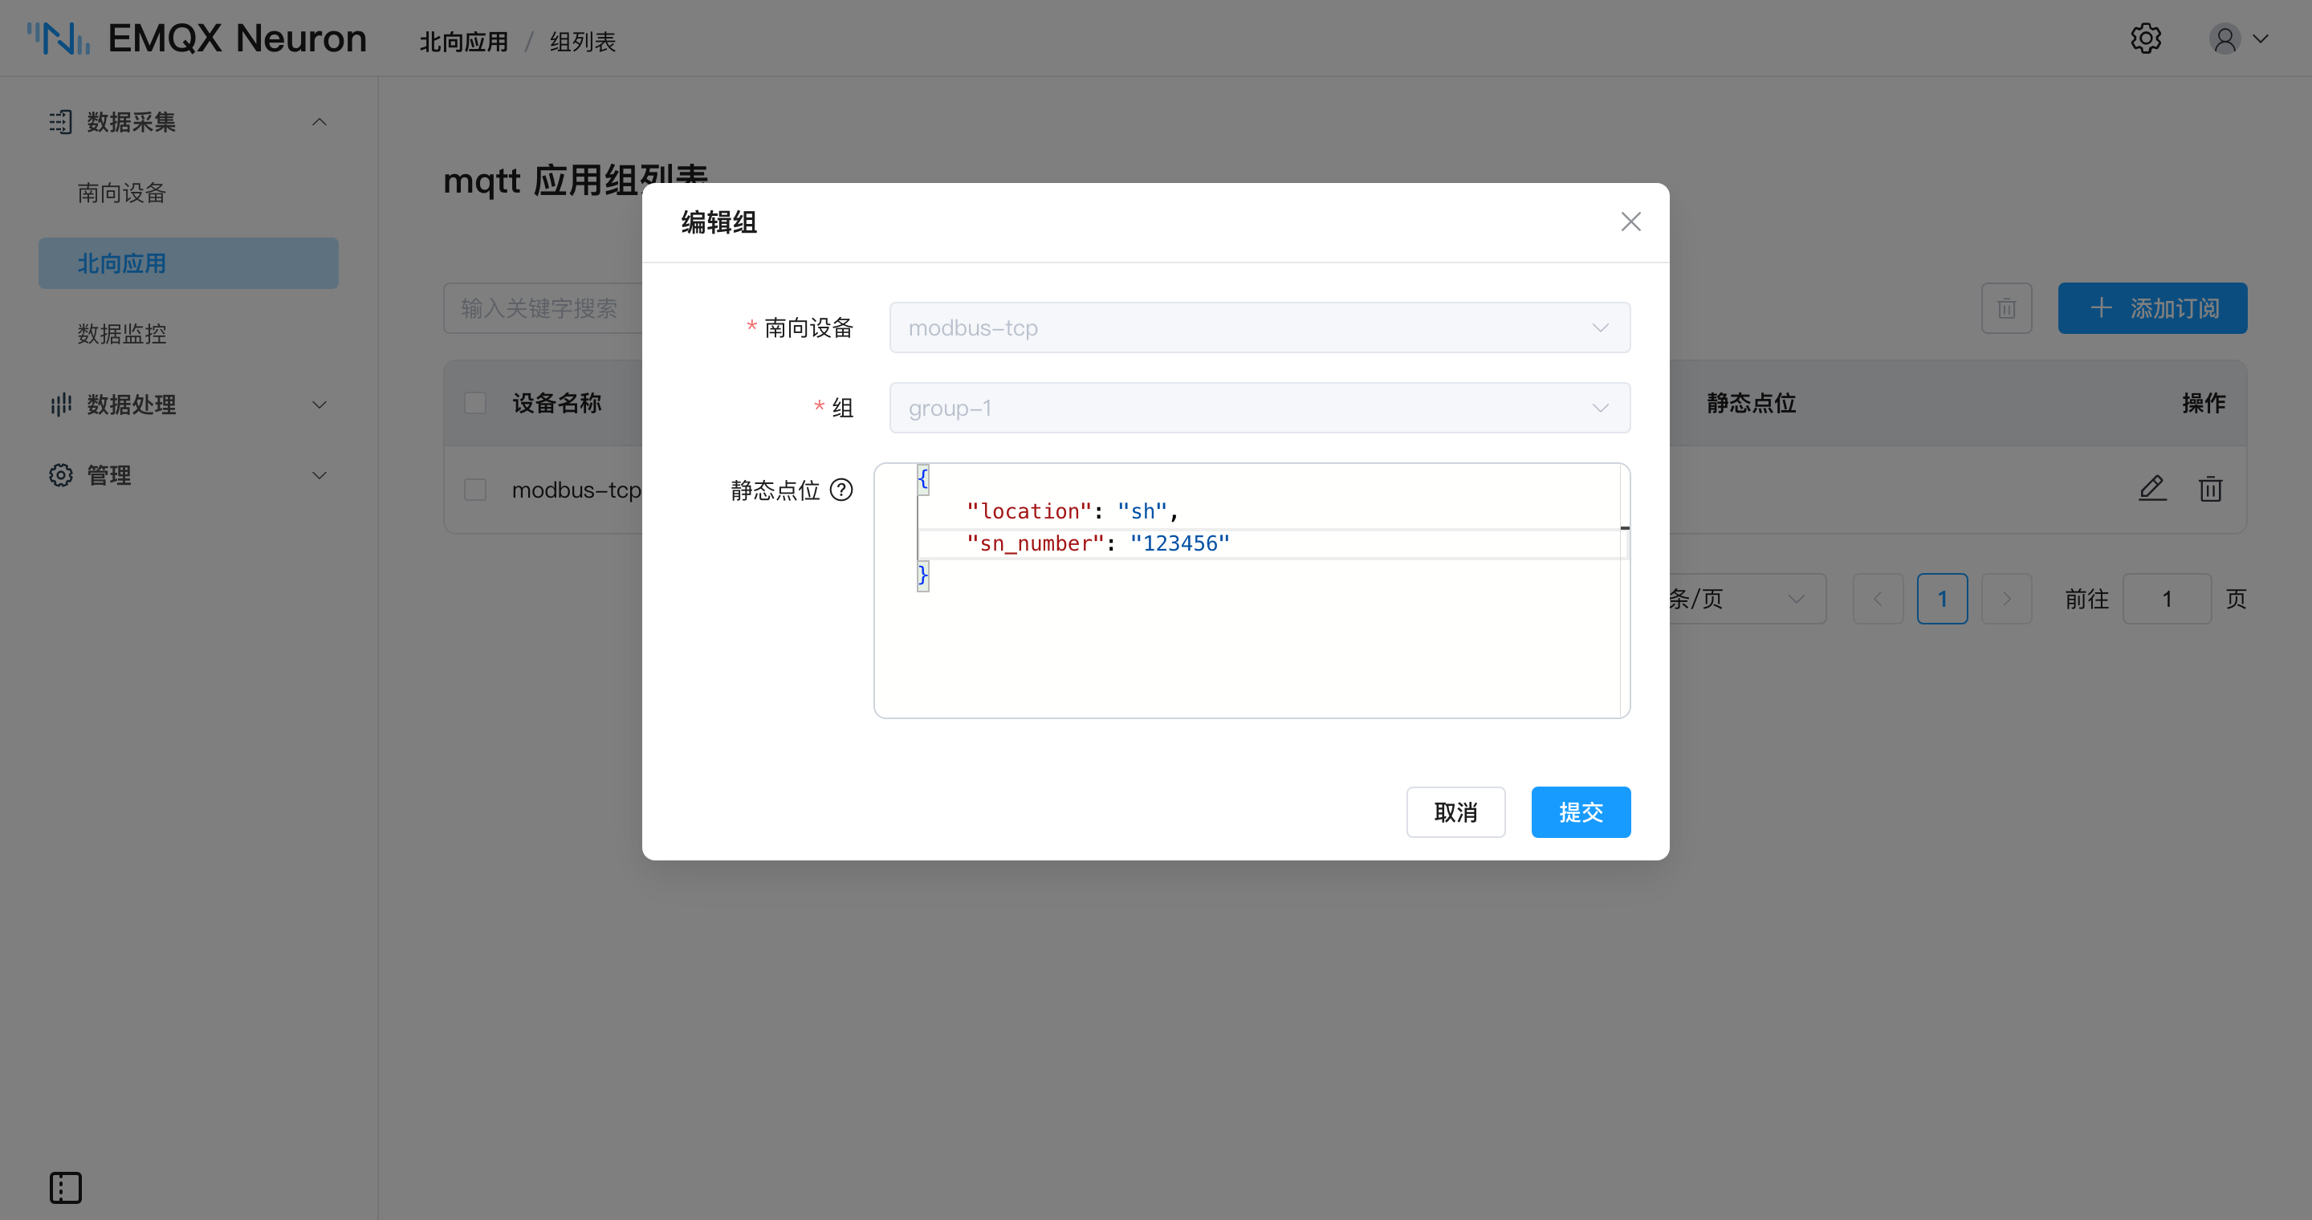Close the 编辑组 dialog with X
The image size is (2312, 1220).
click(1630, 222)
